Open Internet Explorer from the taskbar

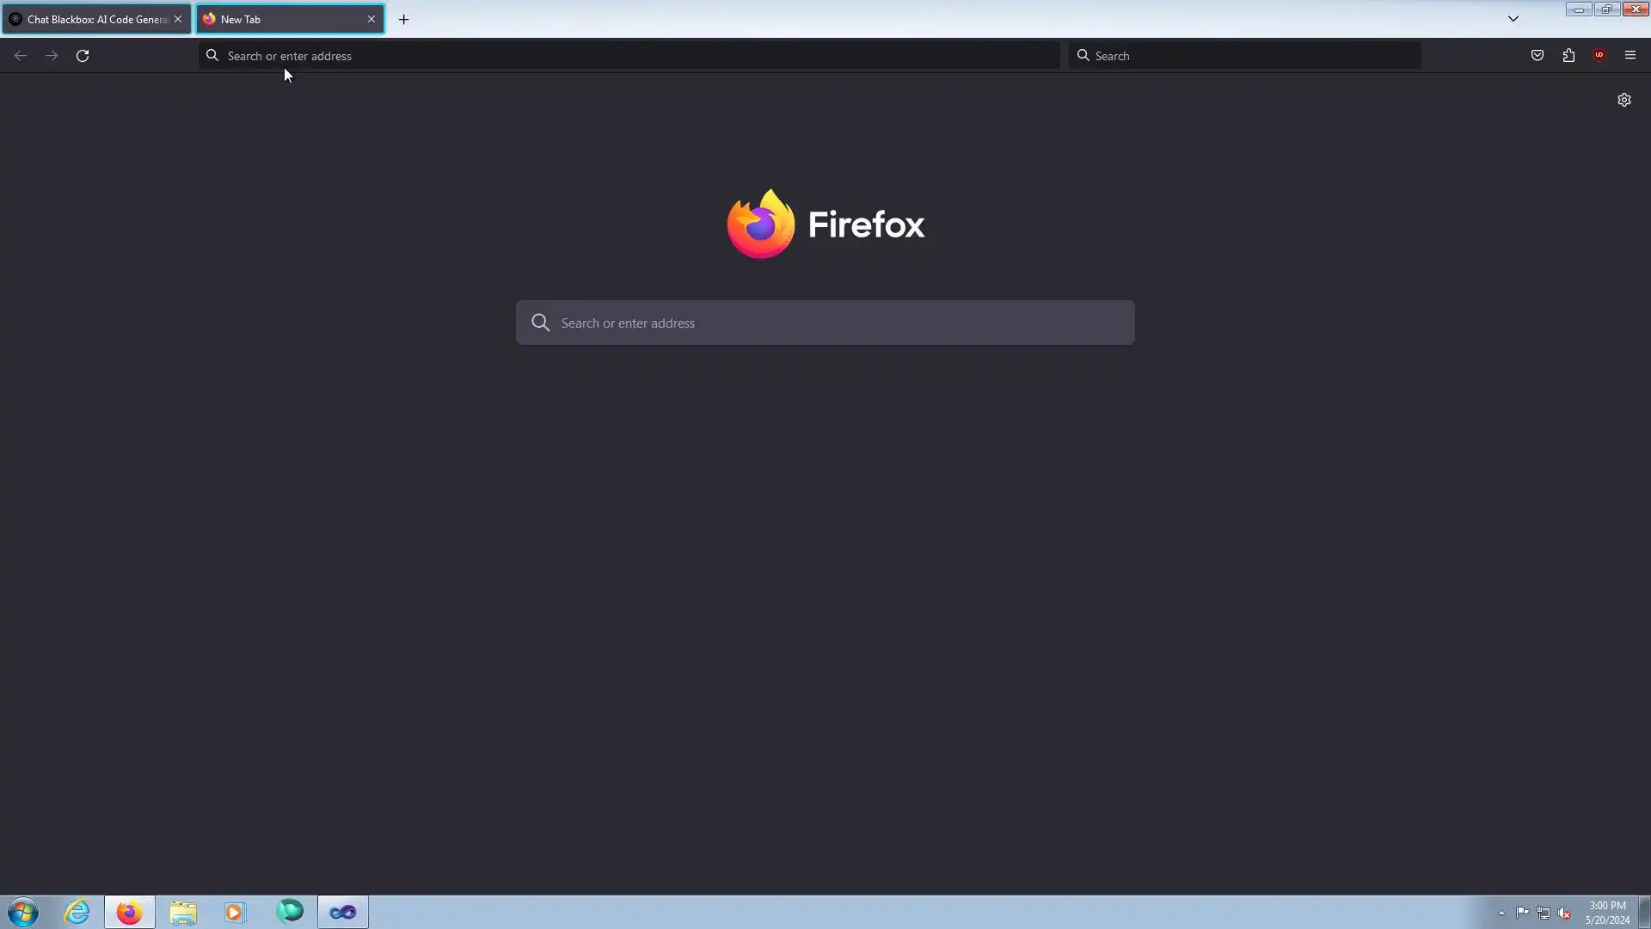(77, 912)
